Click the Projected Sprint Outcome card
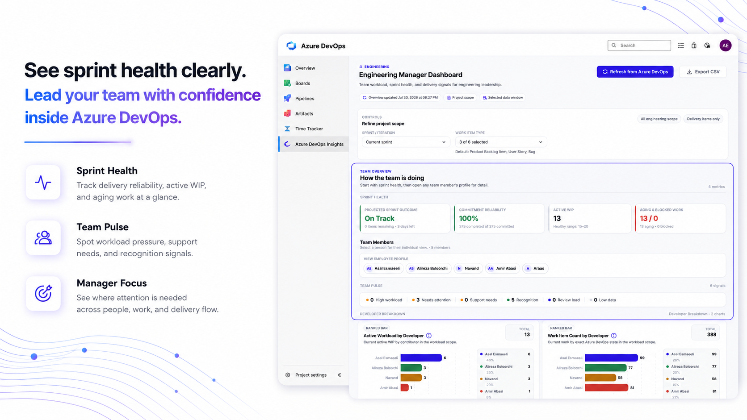The height and width of the screenshot is (420, 747). [x=405, y=218]
